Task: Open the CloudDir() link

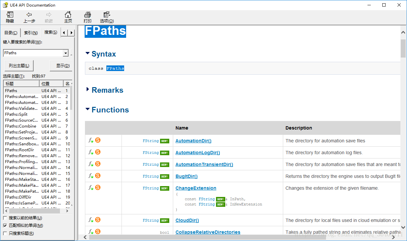Action: pyautogui.click(x=187, y=220)
